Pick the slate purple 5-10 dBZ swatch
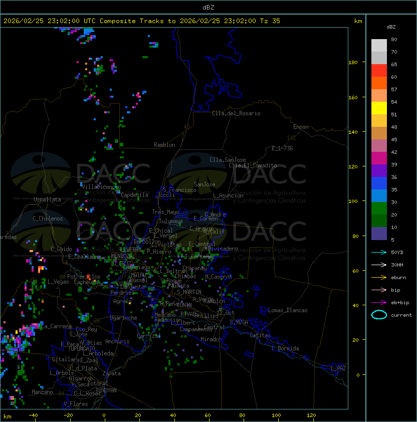The height and width of the screenshot is (422, 417). tap(379, 234)
